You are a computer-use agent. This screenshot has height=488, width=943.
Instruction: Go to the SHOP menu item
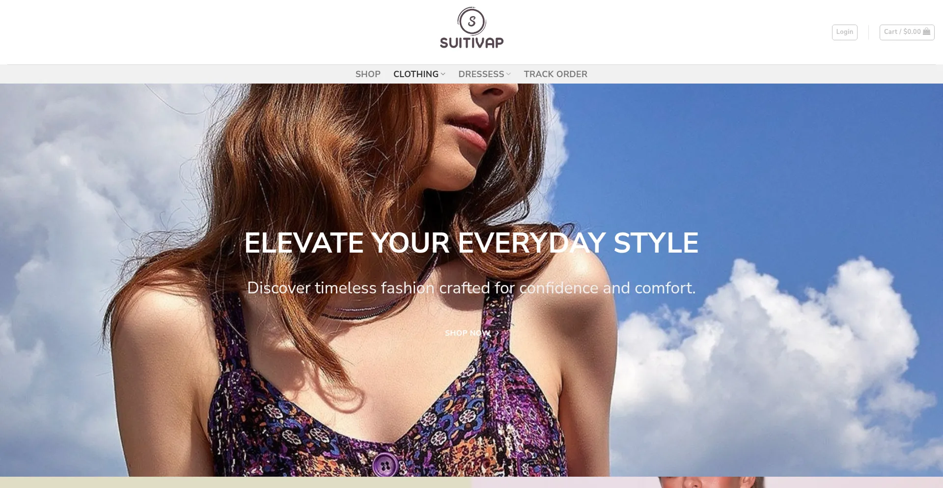pos(368,74)
